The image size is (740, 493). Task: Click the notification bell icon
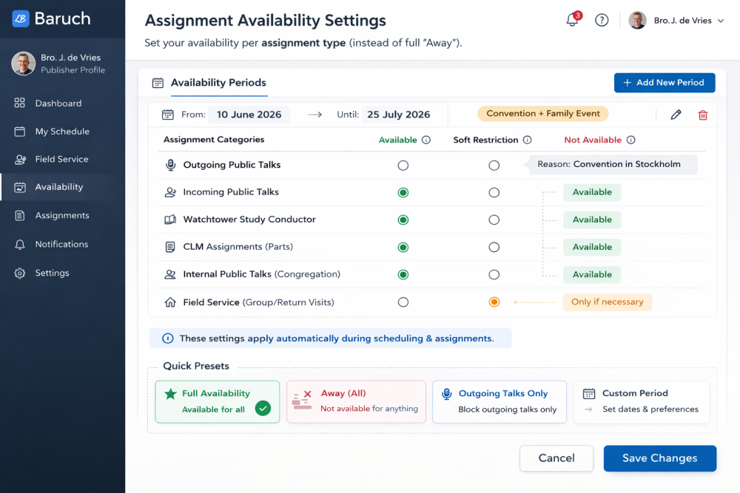(x=572, y=21)
